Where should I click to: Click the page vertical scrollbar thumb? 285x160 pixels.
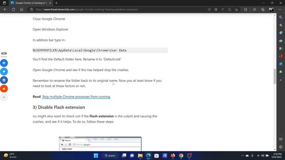point(275,76)
